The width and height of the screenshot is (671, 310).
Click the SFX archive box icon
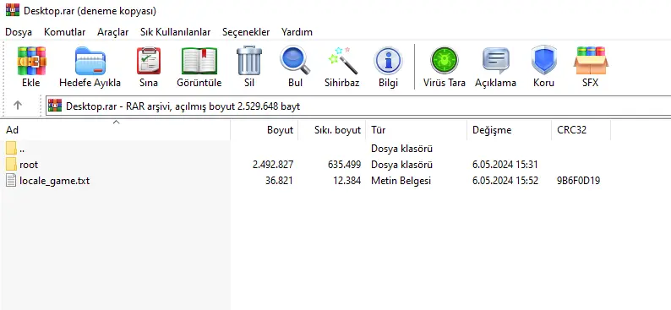coord(591,61)
